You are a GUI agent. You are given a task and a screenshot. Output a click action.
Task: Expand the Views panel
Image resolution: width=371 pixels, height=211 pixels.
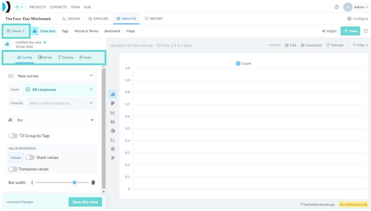(16, 31)
